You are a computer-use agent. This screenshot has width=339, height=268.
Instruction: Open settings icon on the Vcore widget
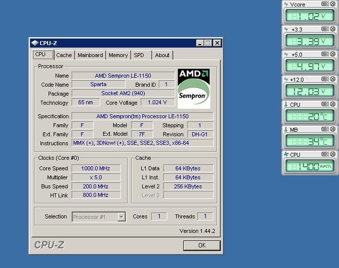324,4
